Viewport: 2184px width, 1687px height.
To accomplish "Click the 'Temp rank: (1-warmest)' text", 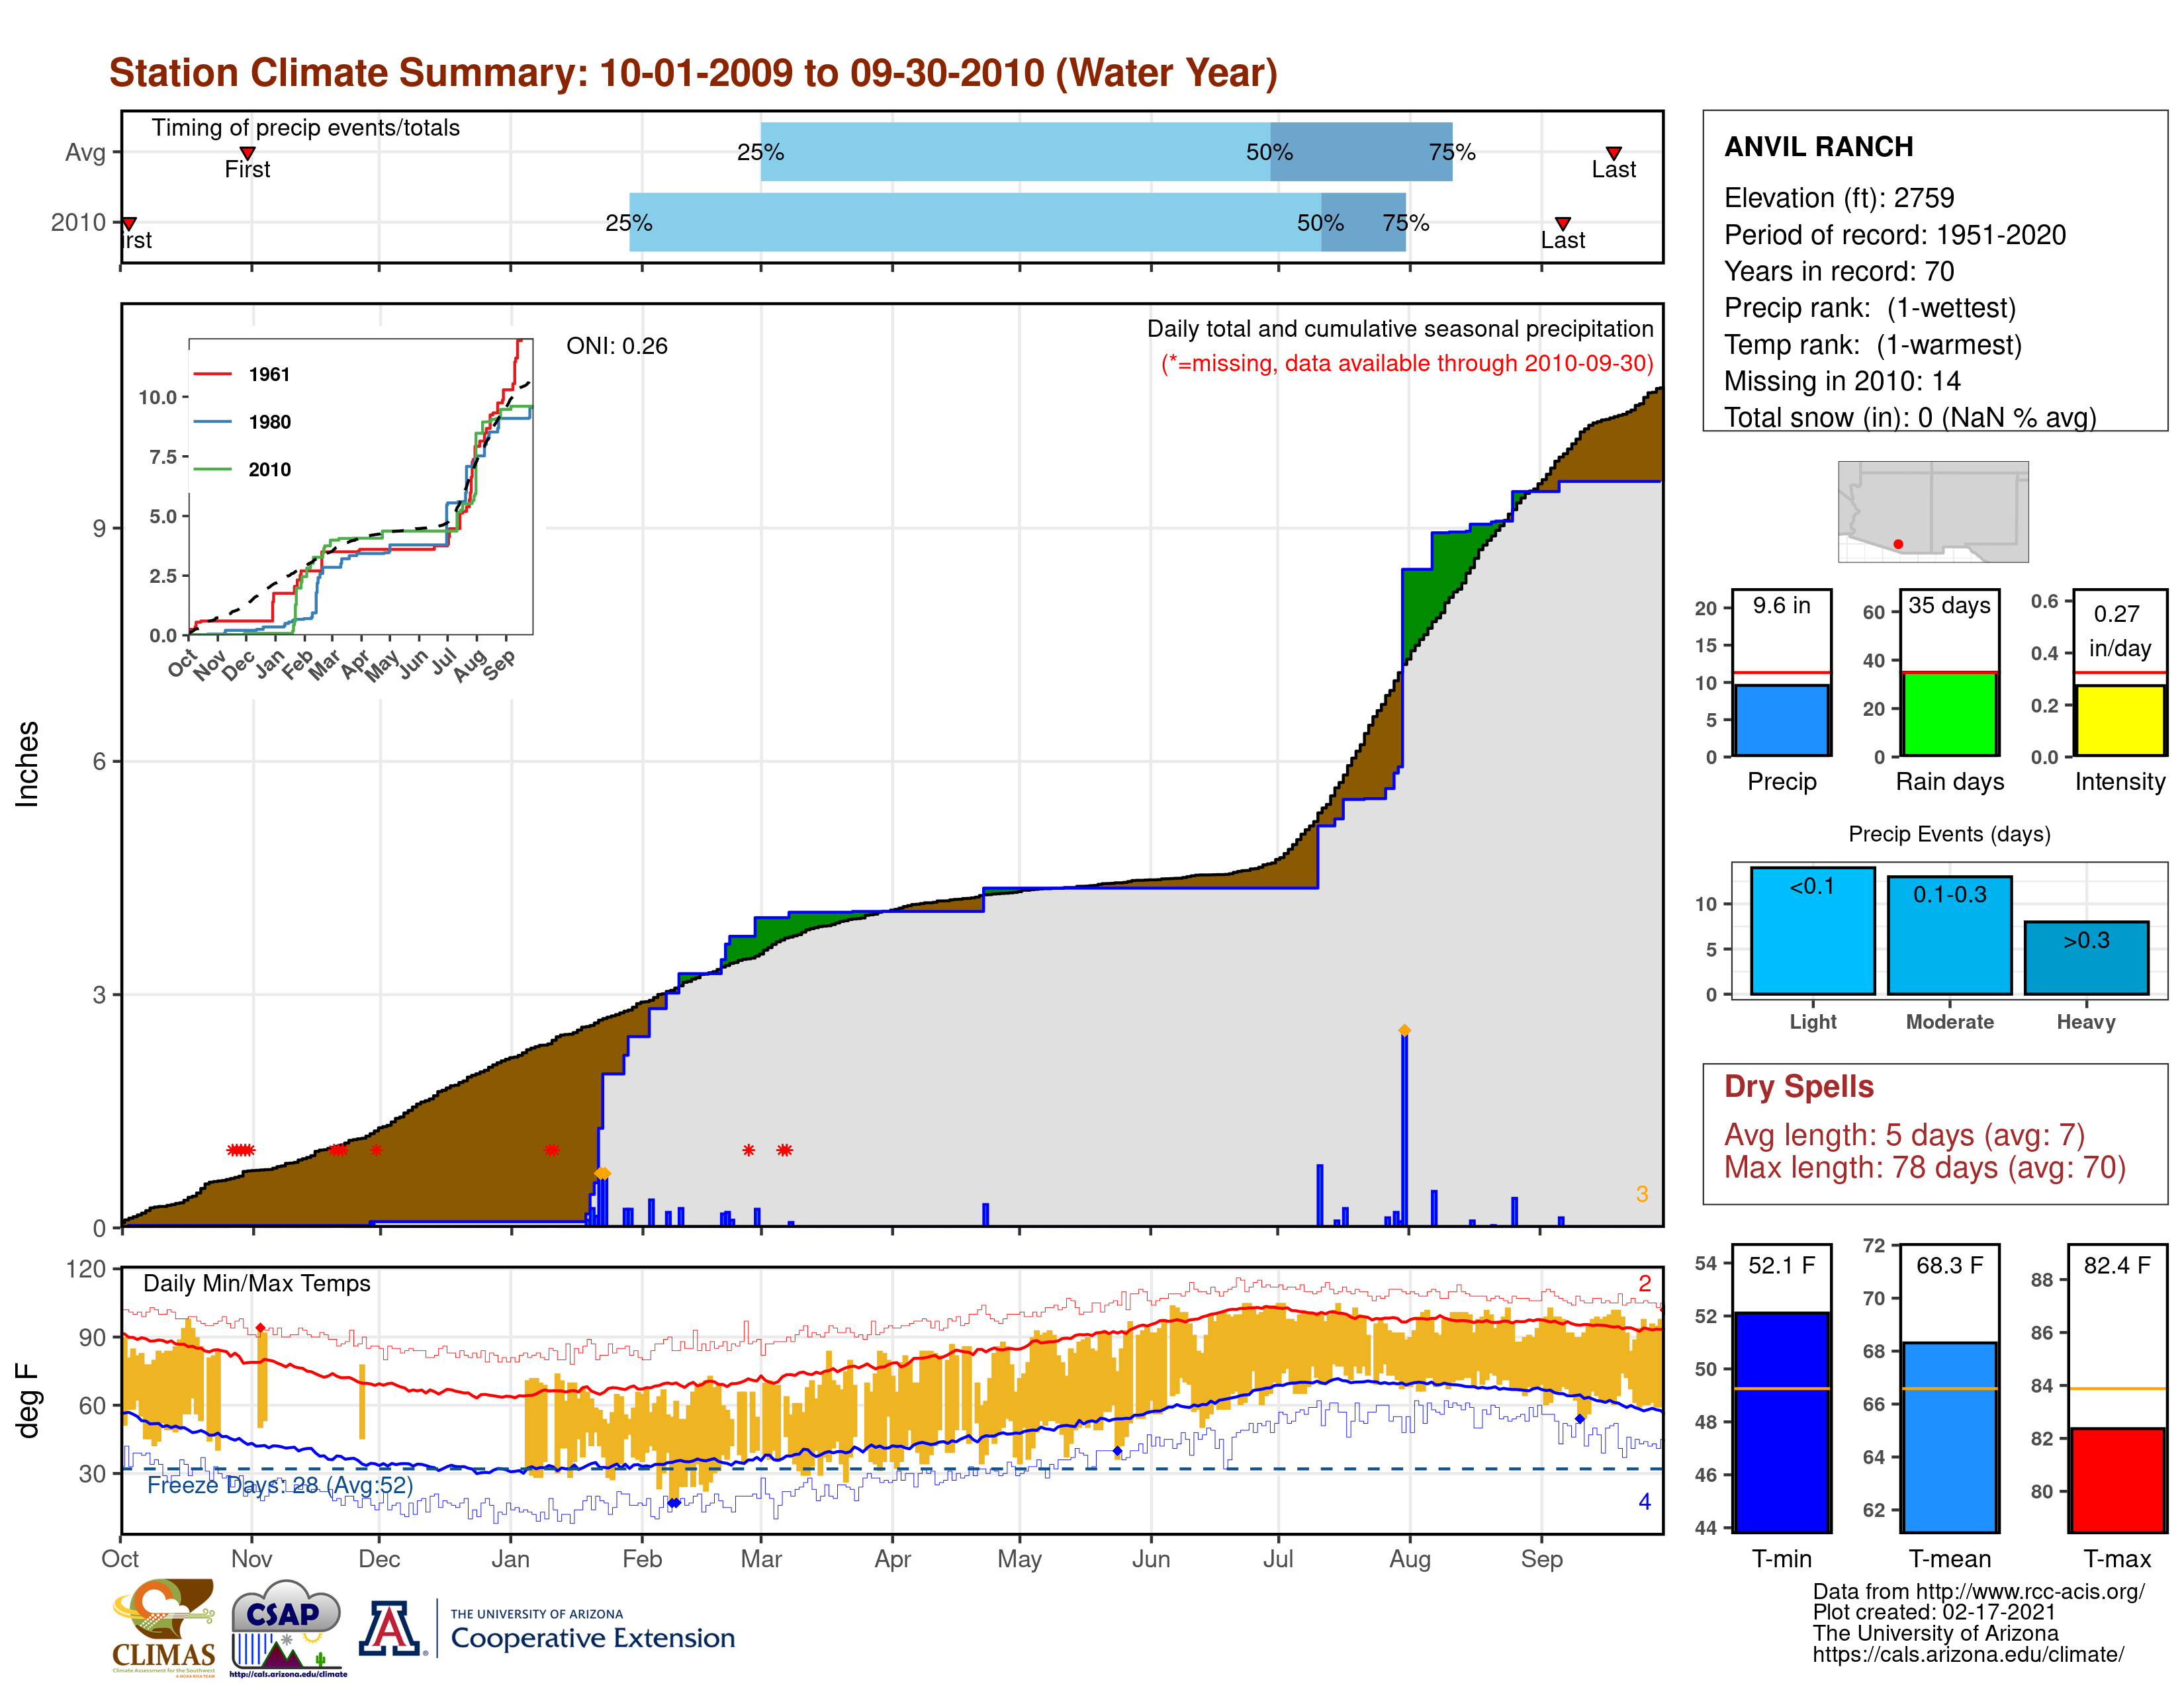I will click(x=1873, y=345).
